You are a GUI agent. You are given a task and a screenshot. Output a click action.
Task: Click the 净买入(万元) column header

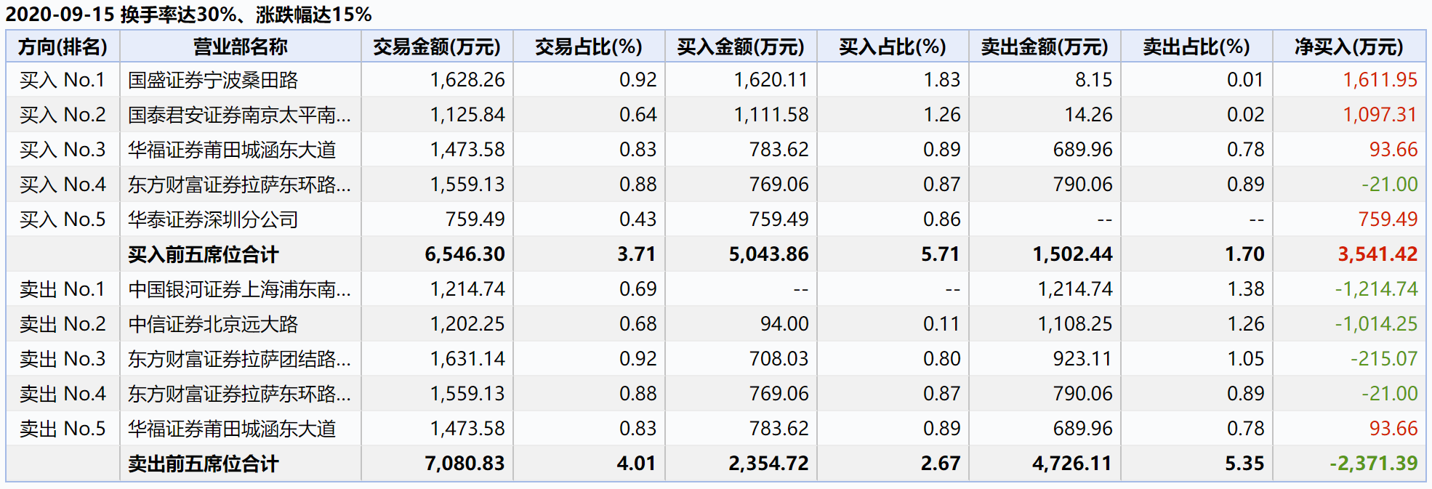tap(1349, 47)
